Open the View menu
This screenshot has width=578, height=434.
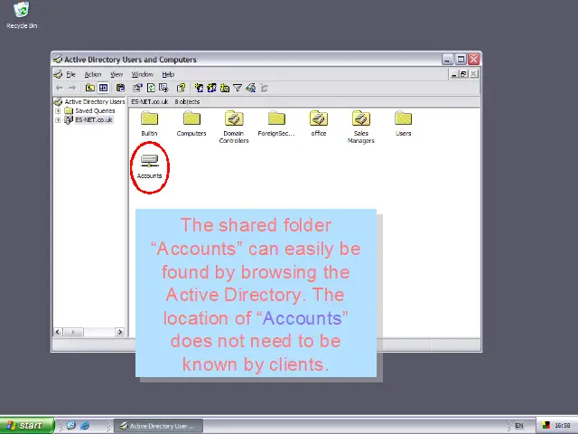(x=117, y=74)
